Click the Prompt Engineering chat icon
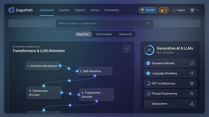 [192, 93]
